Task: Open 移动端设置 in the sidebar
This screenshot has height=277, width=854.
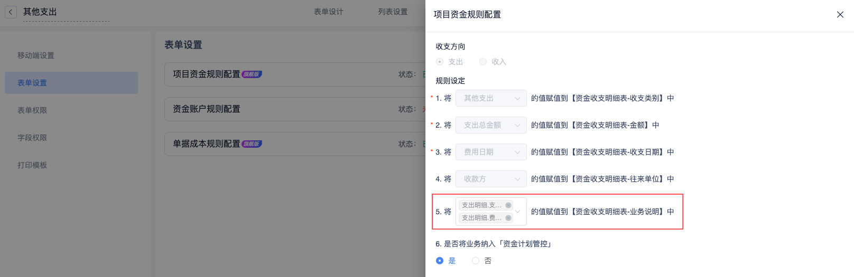Action: [36, 55]
